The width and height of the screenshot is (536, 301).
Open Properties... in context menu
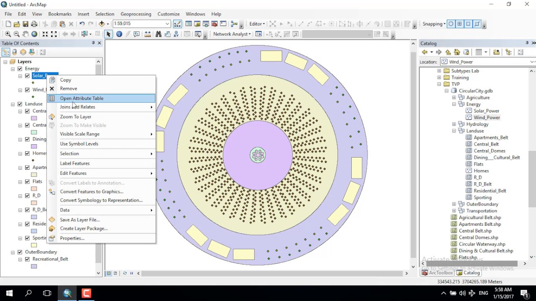[x=101, y=238]
